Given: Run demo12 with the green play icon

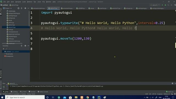Looking at the screenshot, I should pyautogui.click(x=162, y=5).
